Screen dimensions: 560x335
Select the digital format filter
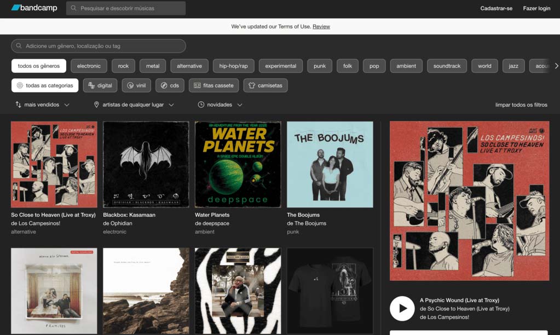point(100,85)
